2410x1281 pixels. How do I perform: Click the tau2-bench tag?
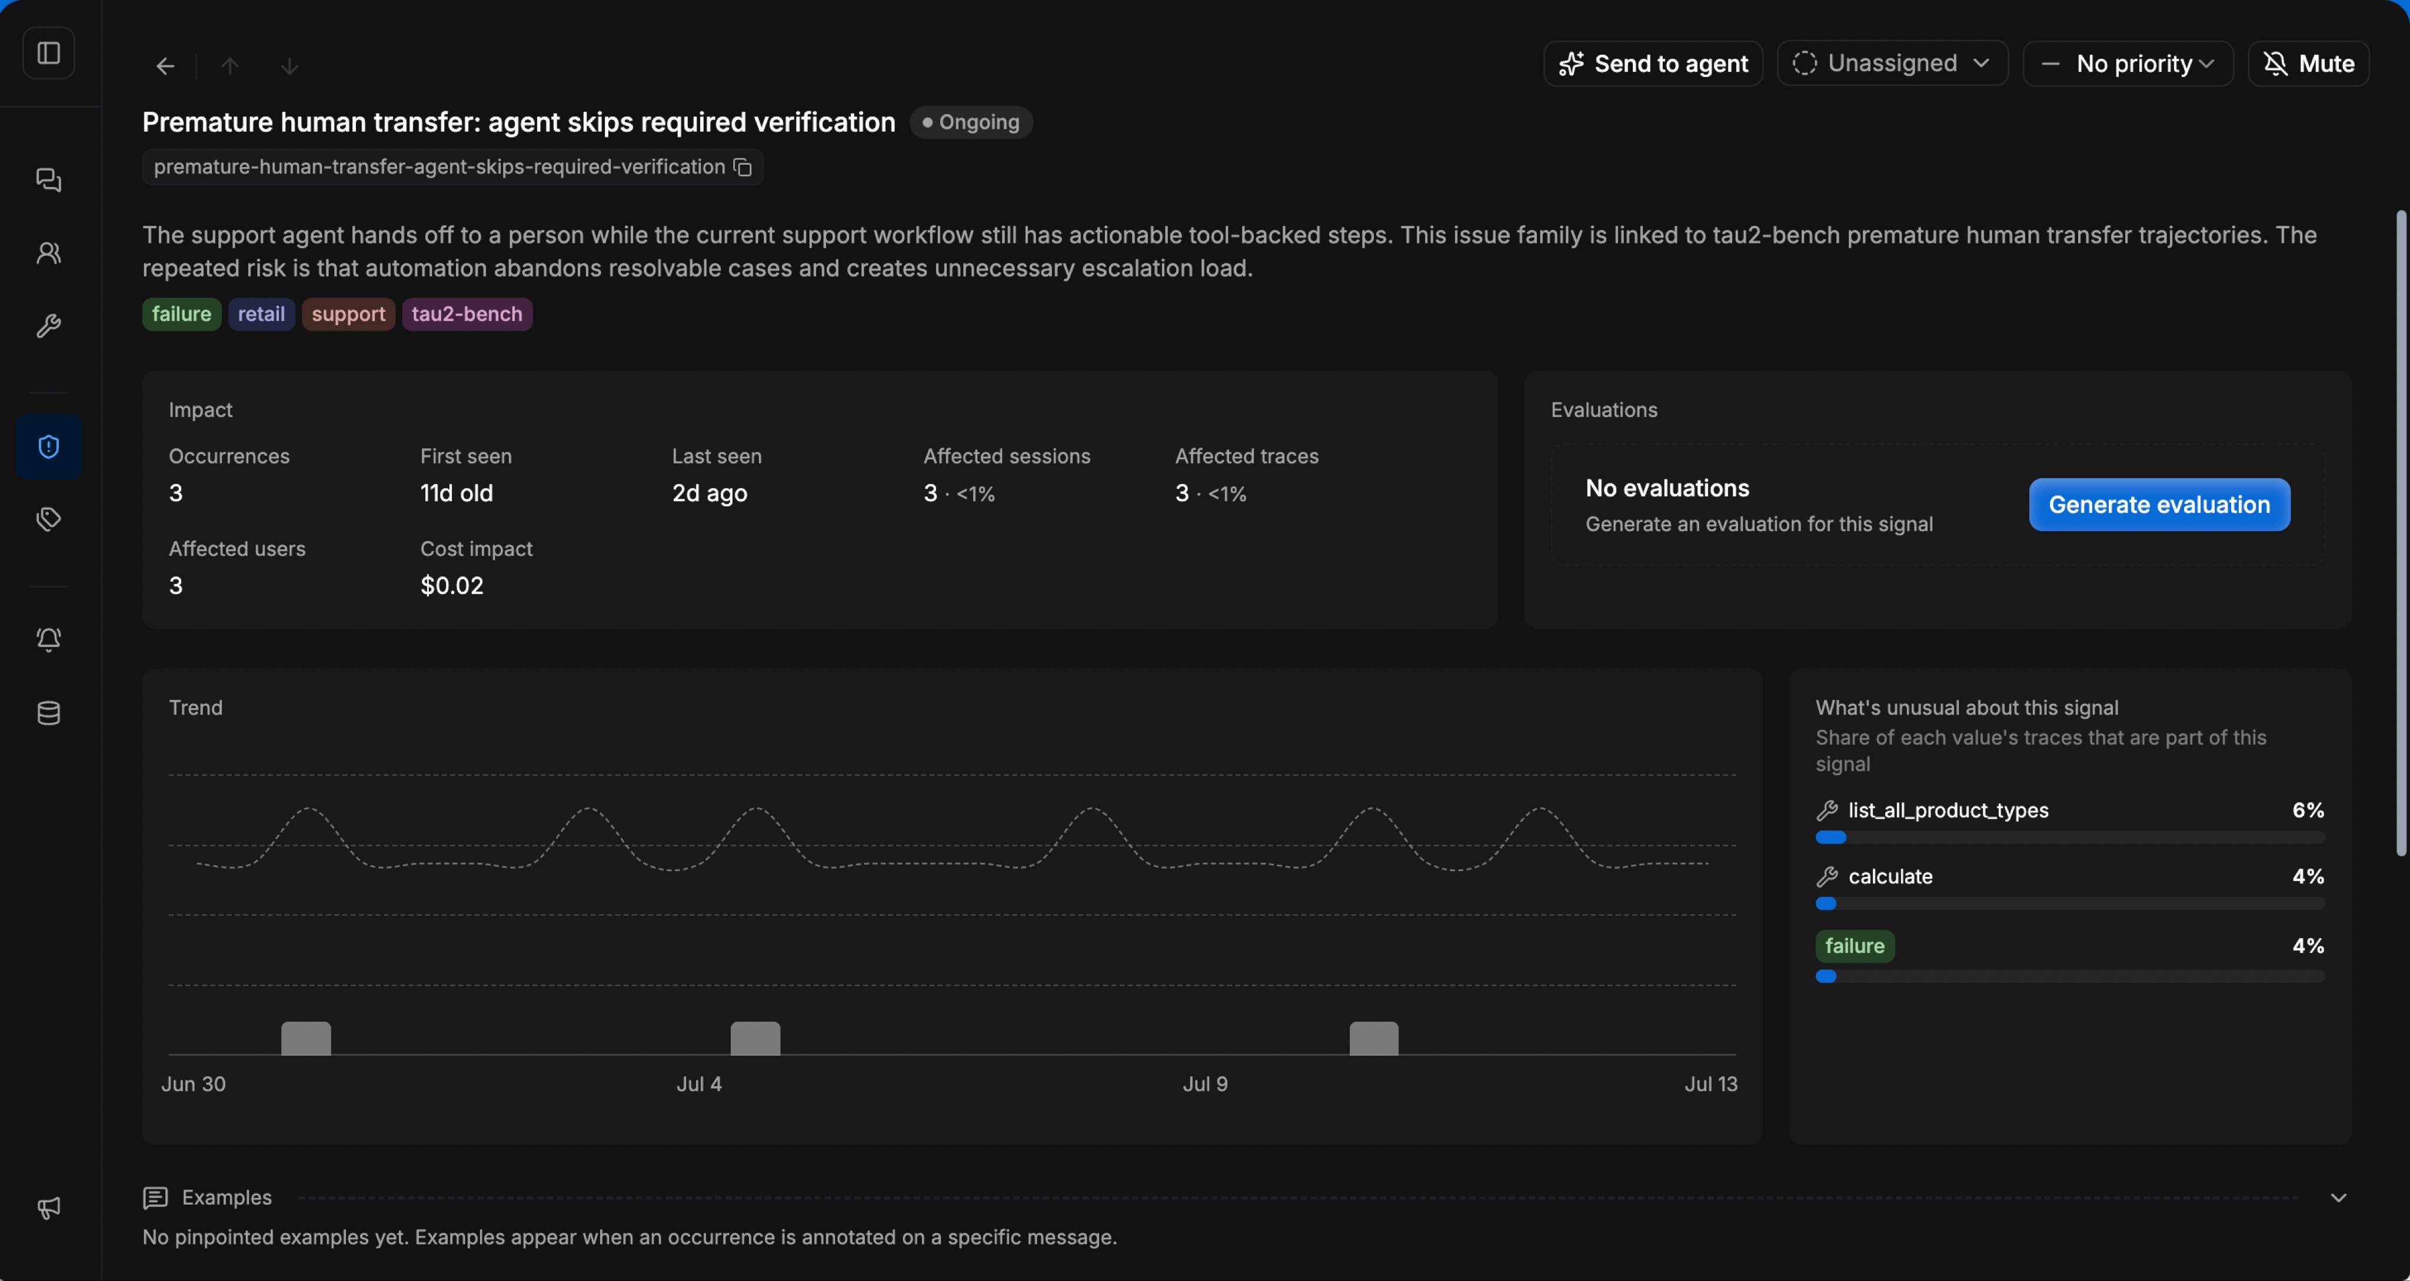pyautogui.click(x=467, y=314)
